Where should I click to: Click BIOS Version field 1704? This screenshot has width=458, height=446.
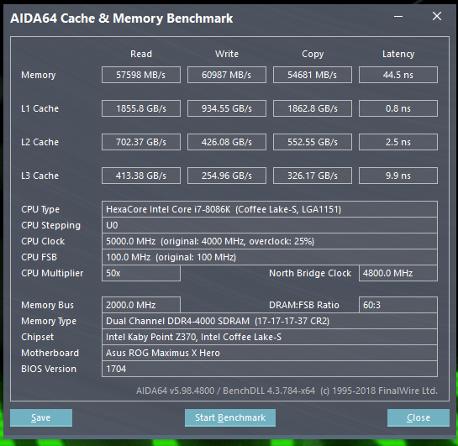tap(270, 369)
